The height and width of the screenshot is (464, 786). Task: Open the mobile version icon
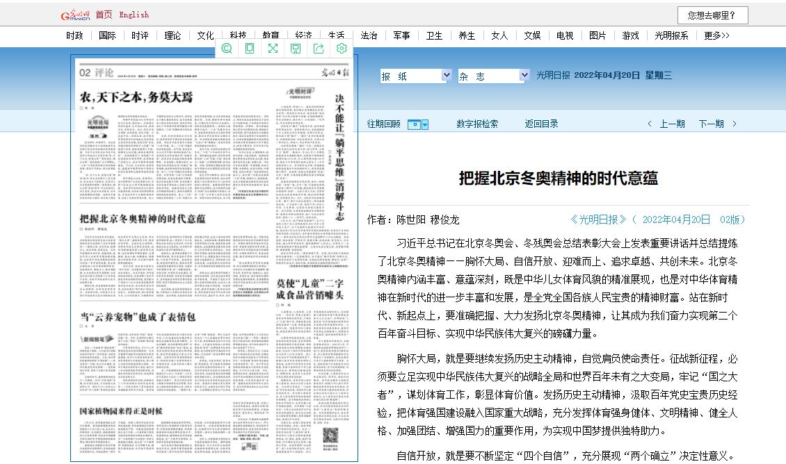pos(250,49)
